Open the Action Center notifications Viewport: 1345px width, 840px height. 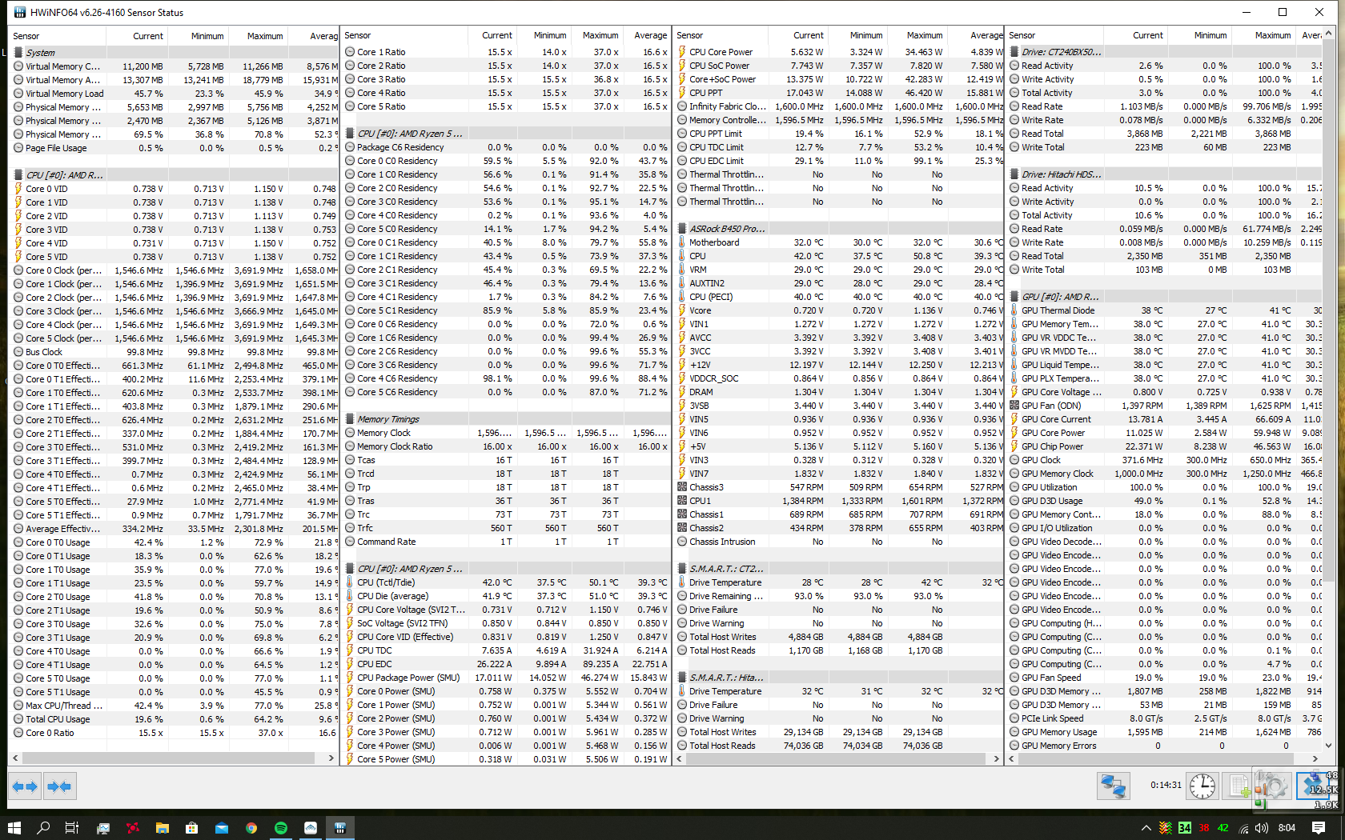point(1319,828)
